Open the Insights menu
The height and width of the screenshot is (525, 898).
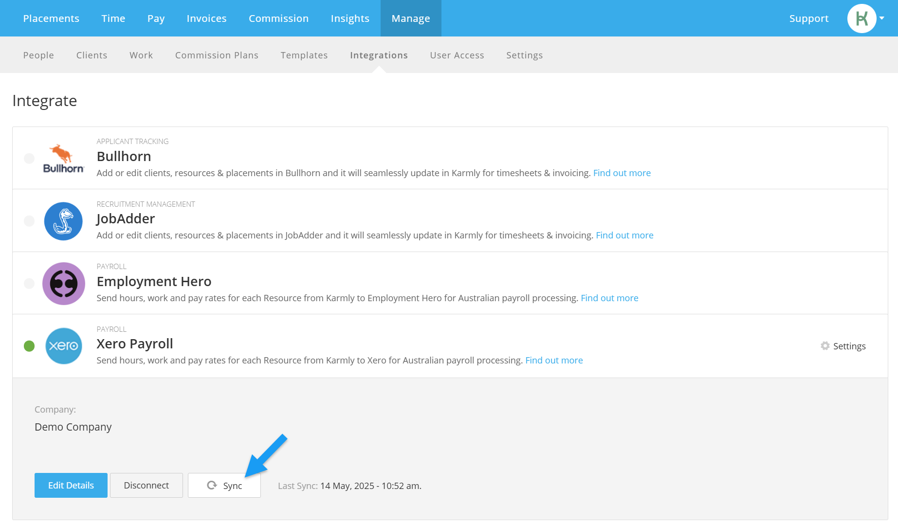coord(350,18)
